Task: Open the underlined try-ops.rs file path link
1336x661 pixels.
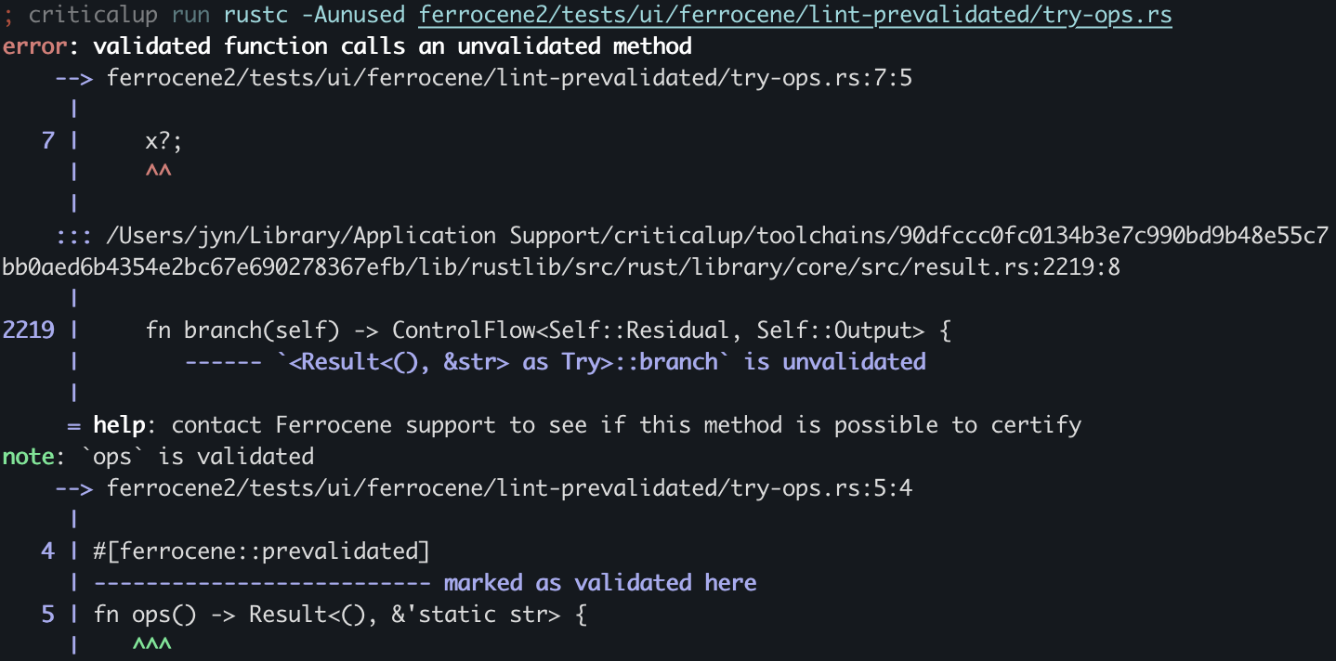Action: pos(794,15)
